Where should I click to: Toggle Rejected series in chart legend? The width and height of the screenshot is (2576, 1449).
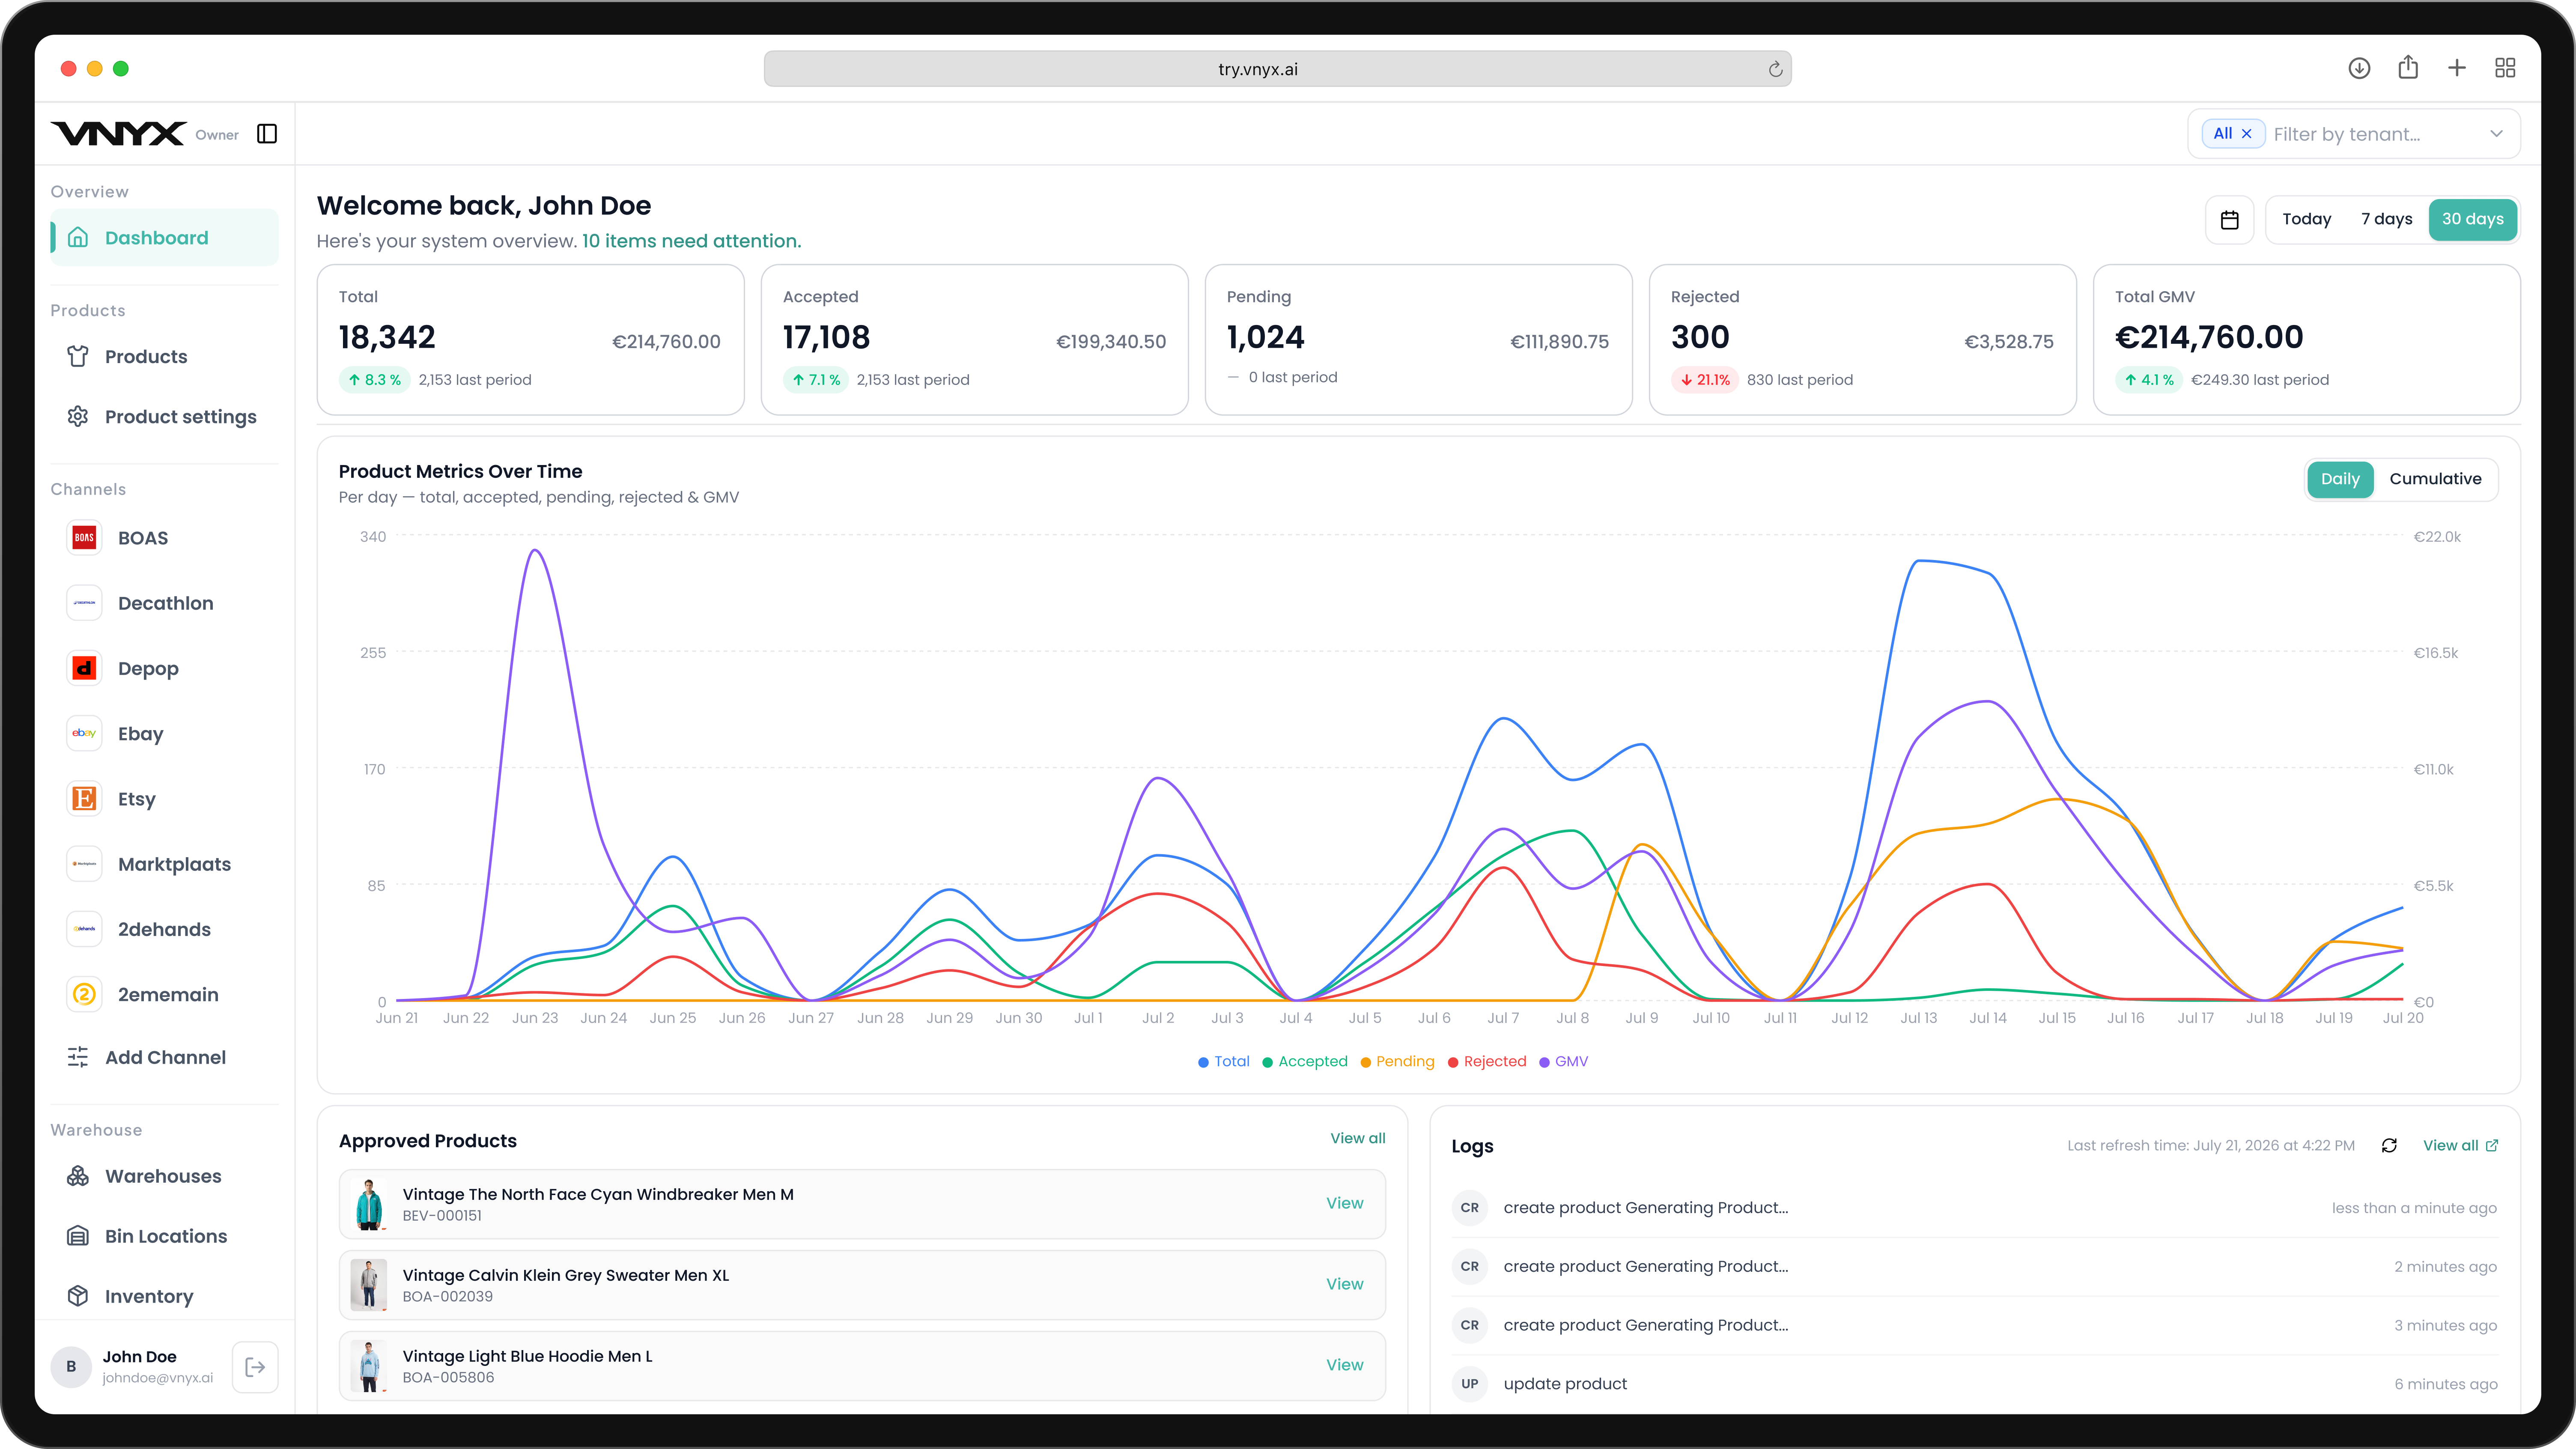click(1487, 1062)
